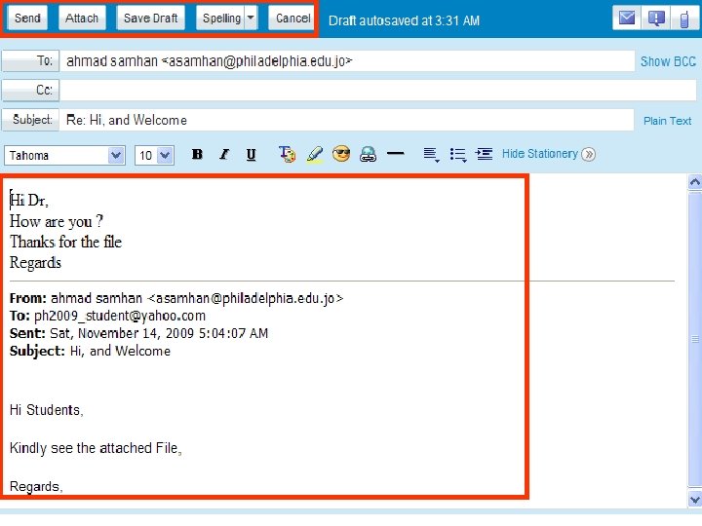Viewport: 702px width, 526px height.
Task: Click the ph2009_student@yahoo.com address text
Action: tap(120, 316)
